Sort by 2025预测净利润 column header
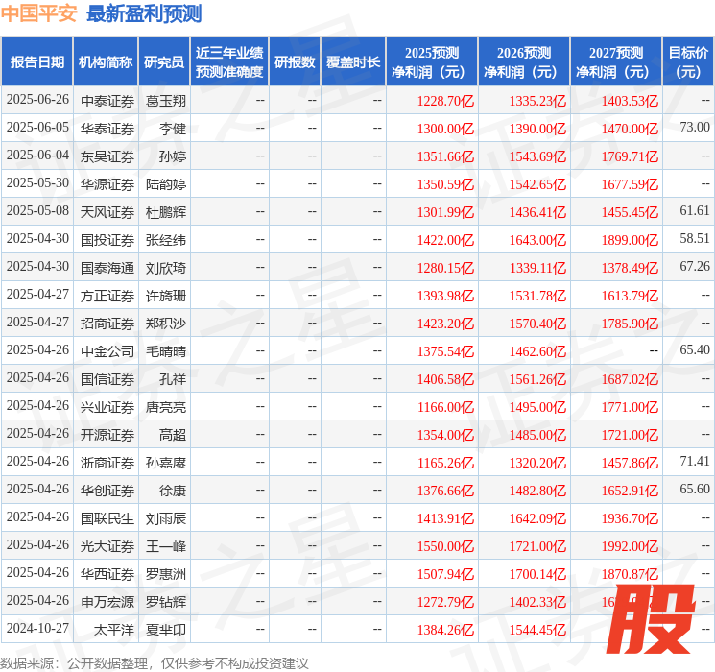Screen dimensions: 715x672 pos(432,62)
